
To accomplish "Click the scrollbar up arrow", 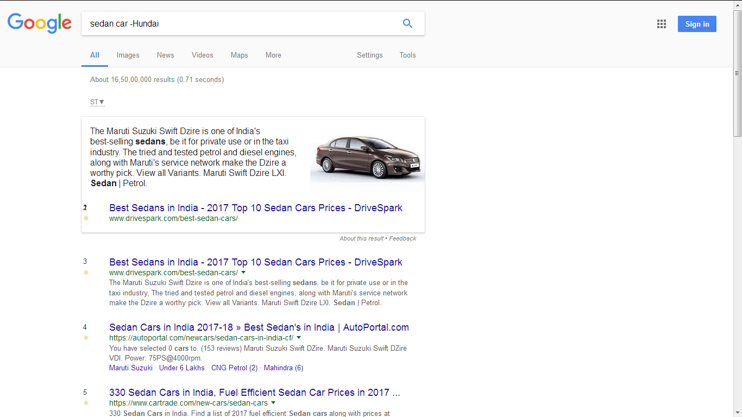I will [737, 4].
